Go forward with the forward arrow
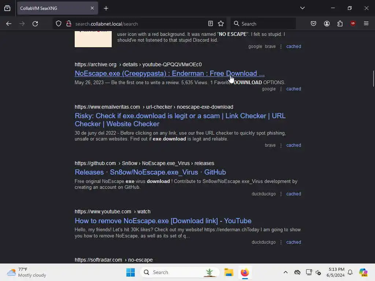375x281 pixels. (x=22, y=24)
